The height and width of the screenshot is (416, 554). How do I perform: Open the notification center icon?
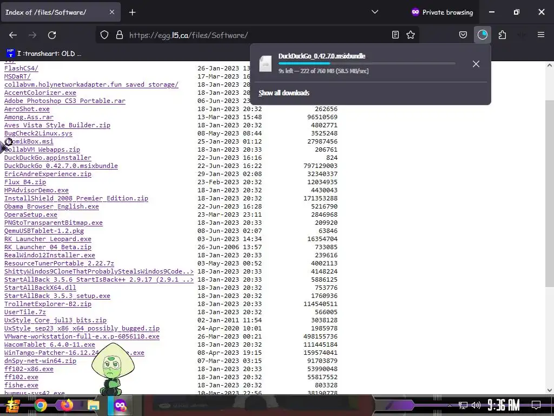[536, 405]
